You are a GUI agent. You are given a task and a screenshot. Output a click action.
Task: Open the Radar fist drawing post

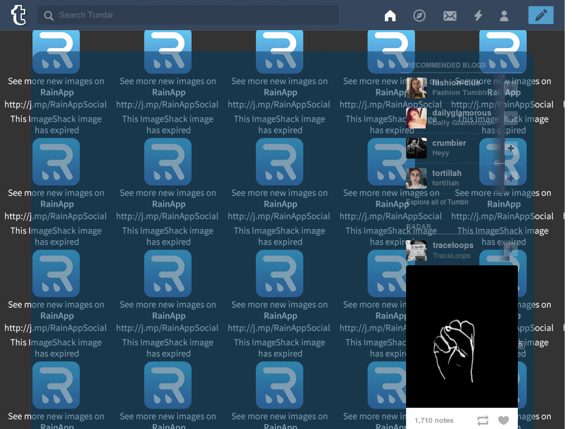point(462,336)
